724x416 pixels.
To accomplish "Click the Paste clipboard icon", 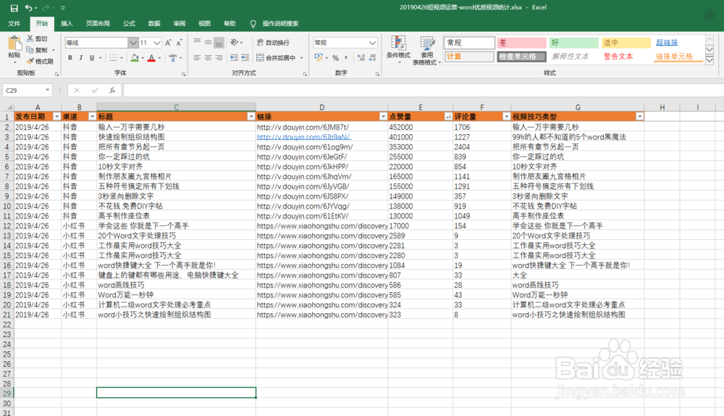I will [14, 44].
